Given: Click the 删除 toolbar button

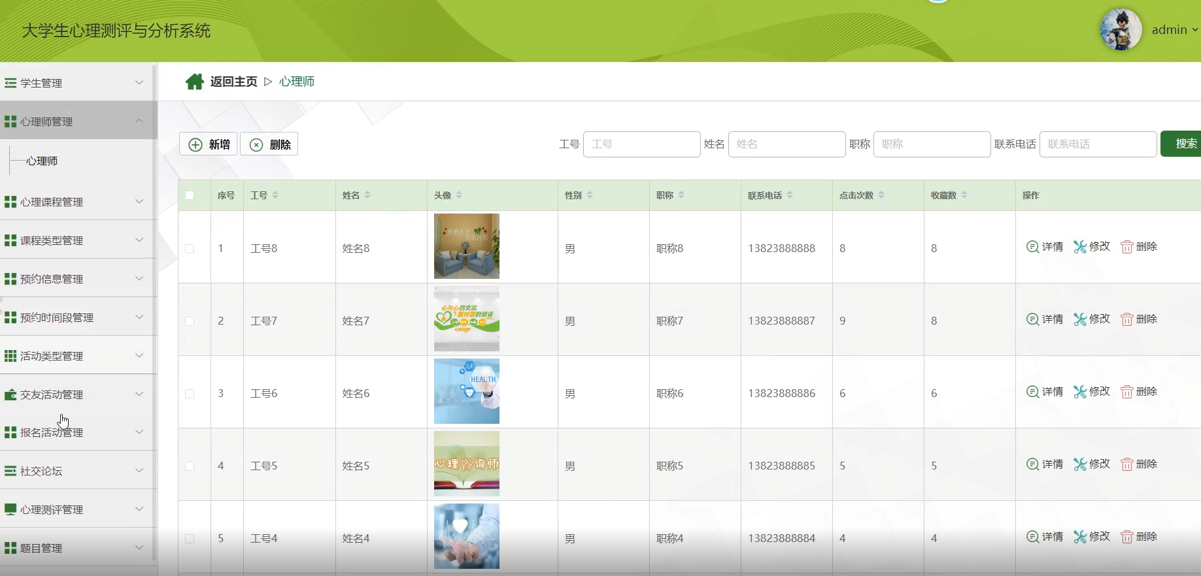Looking at the screenshot, I should pyautogui.click(x=269, y=144).
